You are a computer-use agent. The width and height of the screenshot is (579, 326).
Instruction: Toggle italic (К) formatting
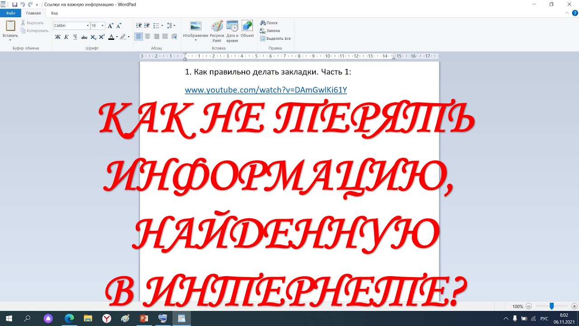tap(66, 37)
